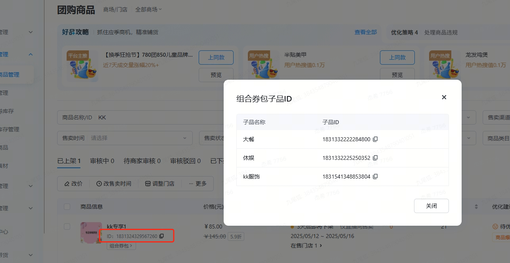Open the 更多 more actions menu

[197, 184]
